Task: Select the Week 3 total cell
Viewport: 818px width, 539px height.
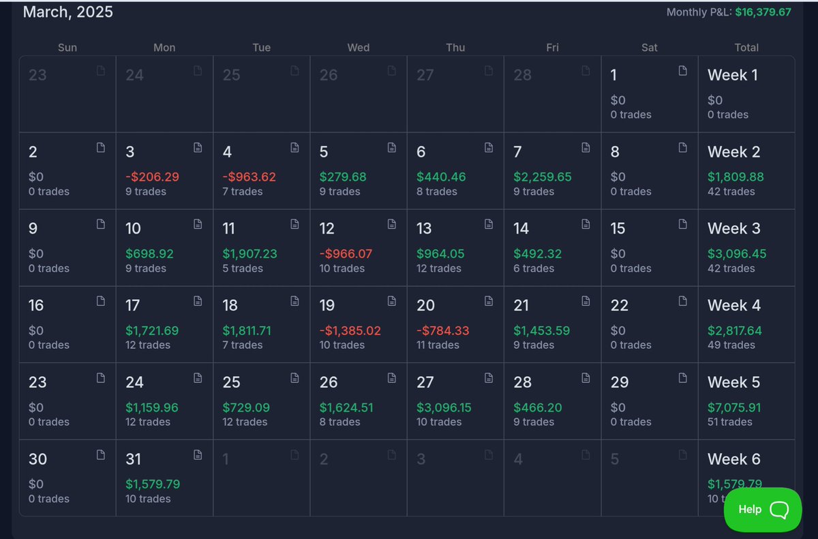Action: click(x=746, y=247)
